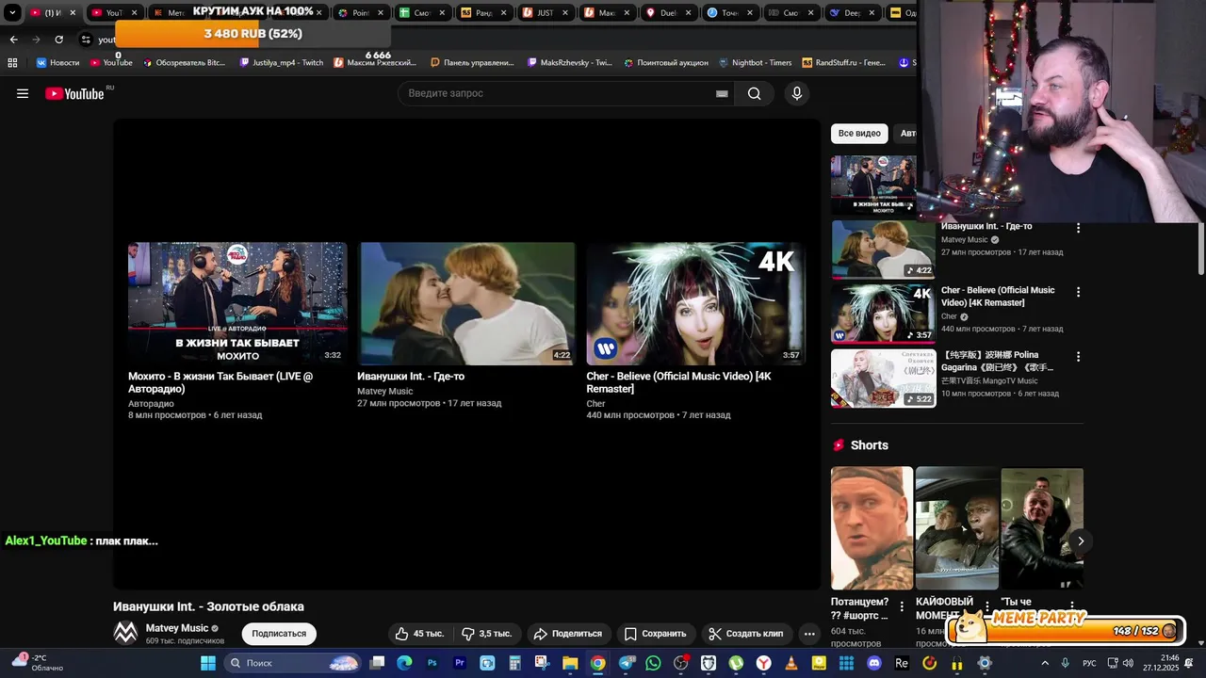The image size is (1206, 678).
Task: Open the Windows Start menu
Action: pyautogui.click(x=208, y=663)
